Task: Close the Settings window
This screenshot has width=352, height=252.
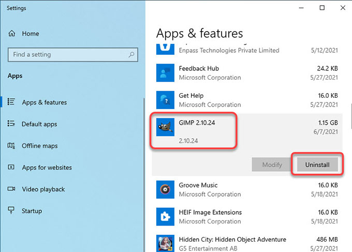Action: [343, 8]
